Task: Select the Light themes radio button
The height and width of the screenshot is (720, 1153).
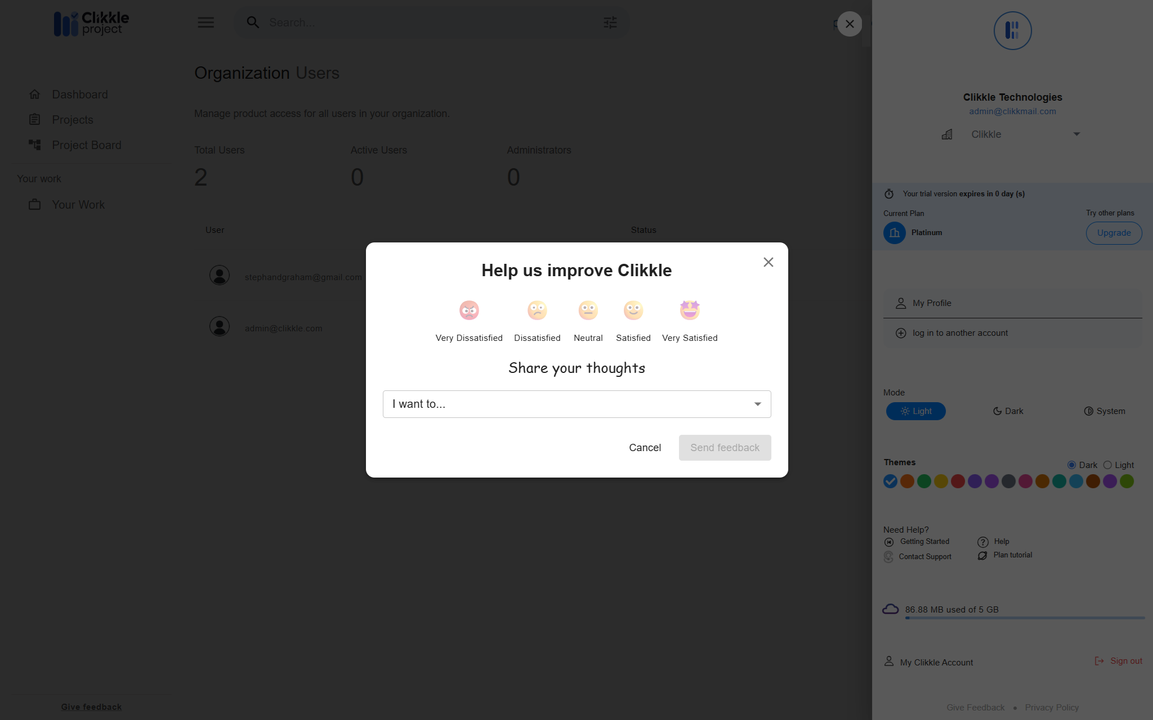Action: [x=1107, y=465]
